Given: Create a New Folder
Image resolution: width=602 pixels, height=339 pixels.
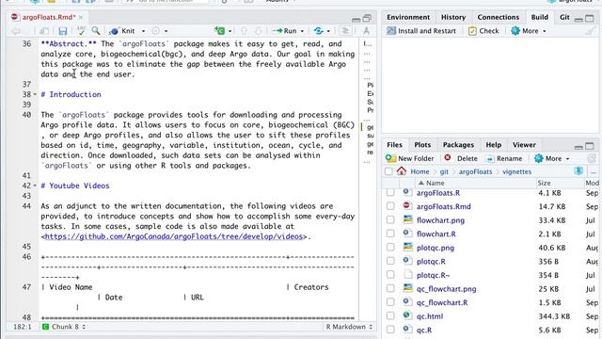Looking at the screenshot, I should [410, 158].
